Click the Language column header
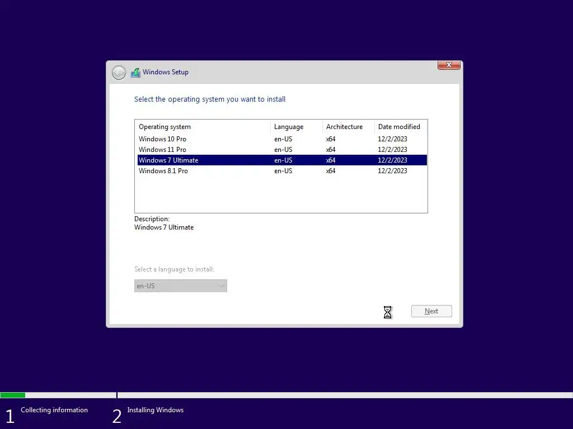The width and height of the screenshot is (573, 429). pos(297,127)
